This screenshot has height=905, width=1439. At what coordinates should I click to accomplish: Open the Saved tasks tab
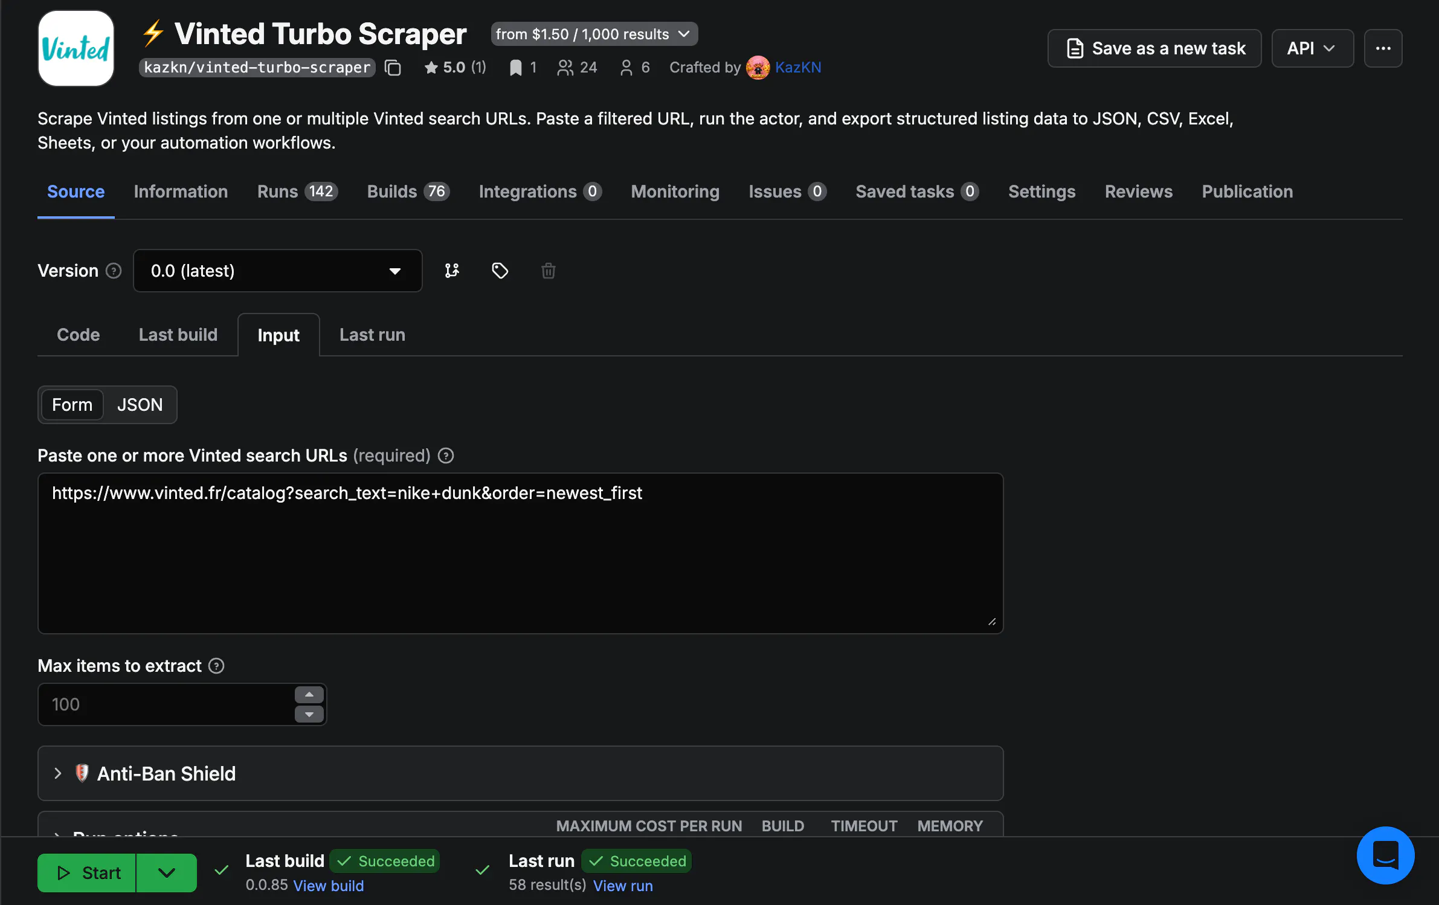pyautogui.click(x=918, y=192)
